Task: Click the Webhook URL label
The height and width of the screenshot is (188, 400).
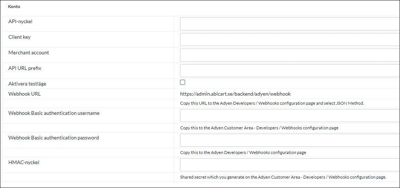Action: tap(24, 94)
